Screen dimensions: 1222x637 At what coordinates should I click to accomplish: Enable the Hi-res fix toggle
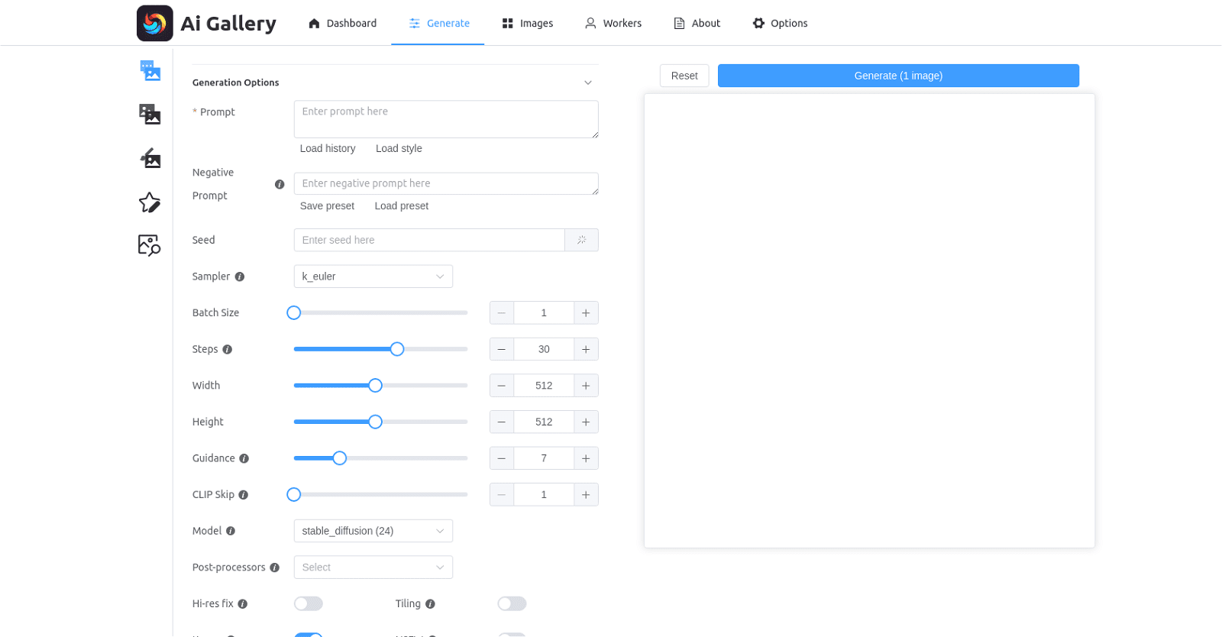(x=309, y=604)
